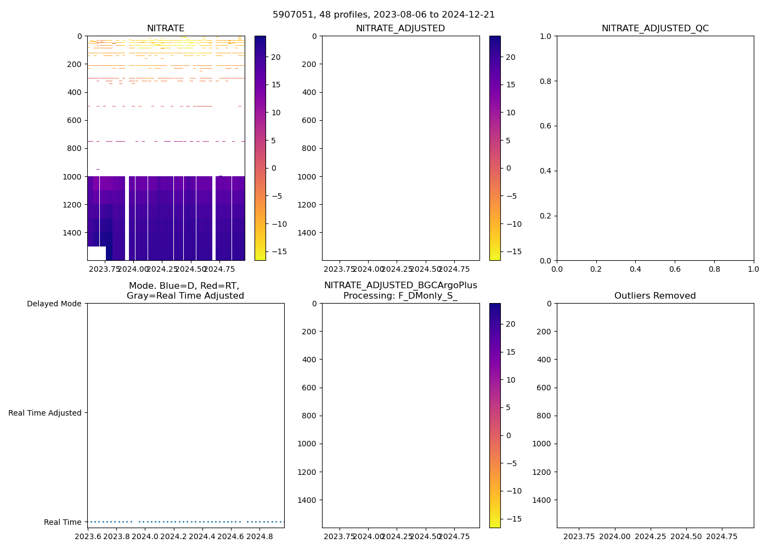
Task: Click the NITRATE_ADJUSTED plot title
Action: point(400,29)
